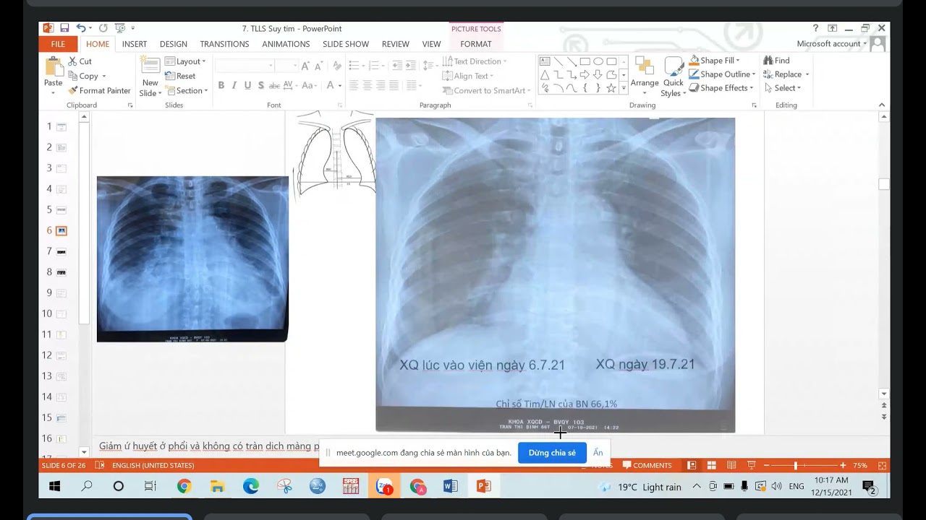
Task: Select the text box shape
Action: (545, 61)
